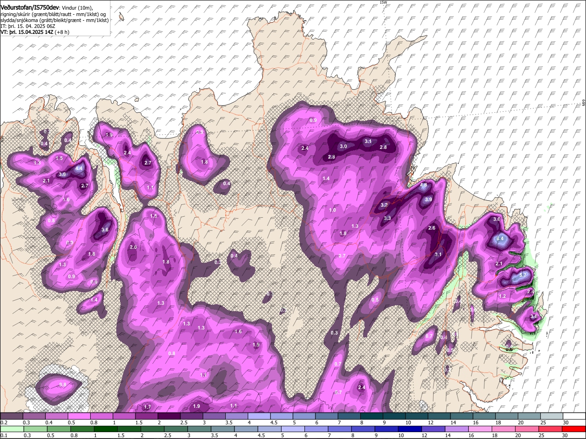Pick upper legend swatch between 8 and 9
The width and height of the screenshot is (586, 439).
(x=372, y=416)
